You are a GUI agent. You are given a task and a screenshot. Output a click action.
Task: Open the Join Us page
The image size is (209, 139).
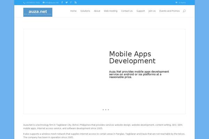pos(152,11)
